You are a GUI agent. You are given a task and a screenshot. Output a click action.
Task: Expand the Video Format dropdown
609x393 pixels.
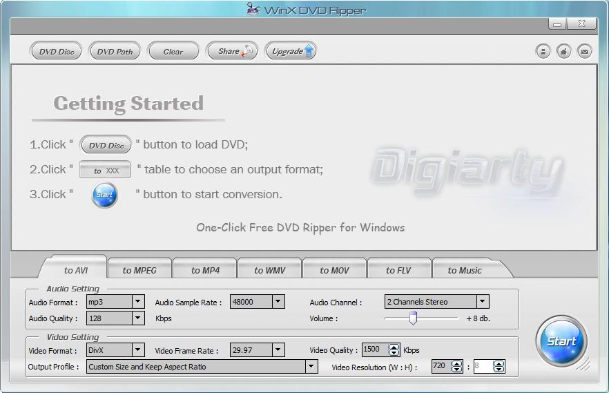(138, 350)
